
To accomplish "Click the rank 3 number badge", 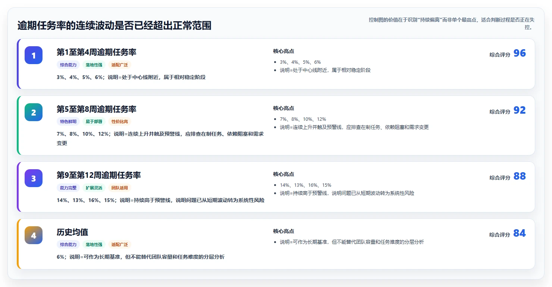I will [x=34, y=178].
